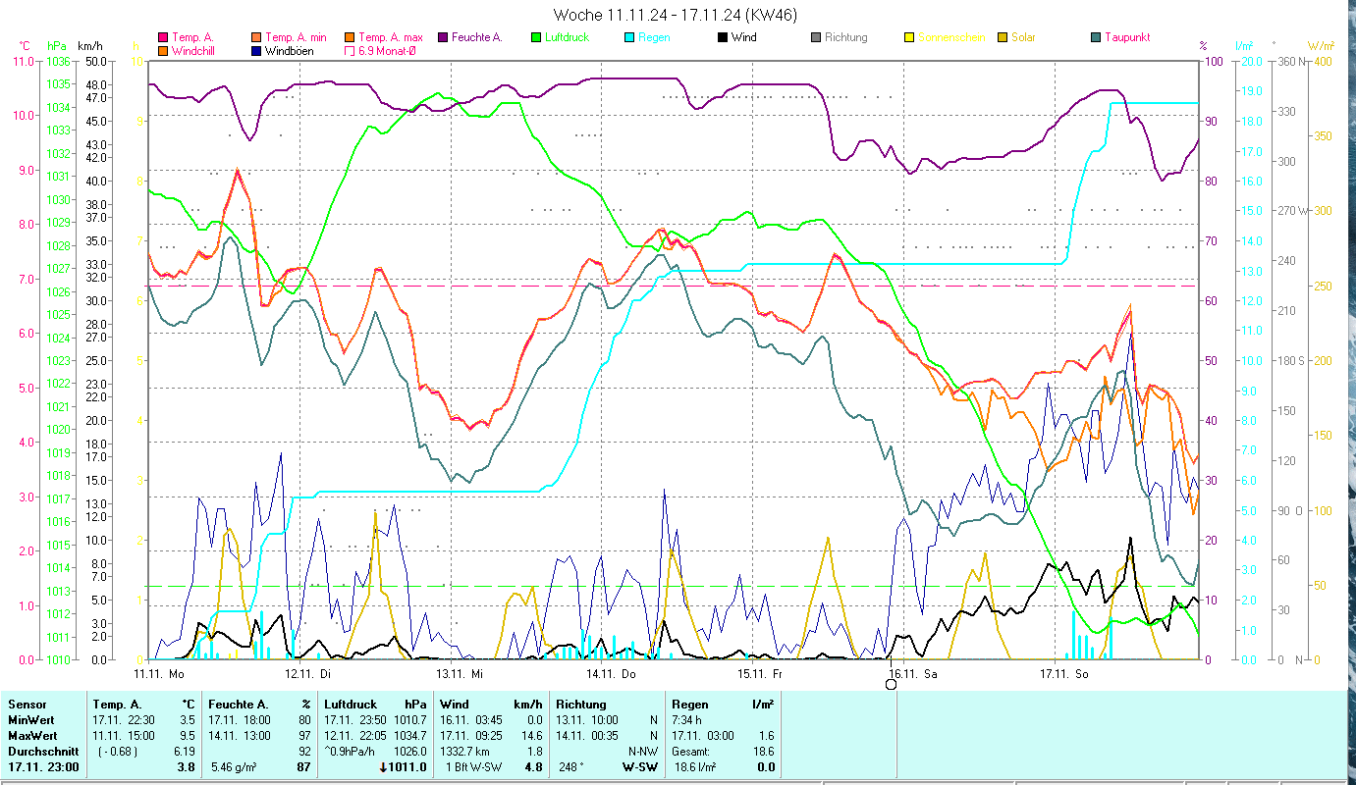Select the average pressure value 1026.0
The width and height of the screenshot is (1356, 785).
pos(409,752)
